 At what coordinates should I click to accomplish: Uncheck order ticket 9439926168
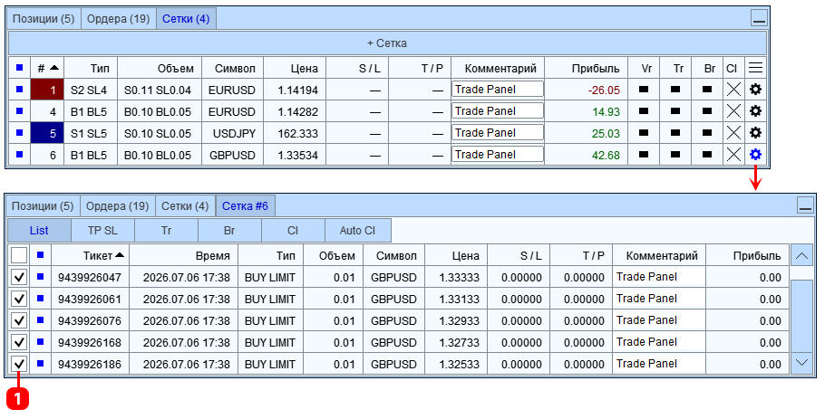pyautogui.click(x=19, y=342)
